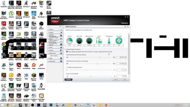Expand the Pinned category
Viewport: 190px width, 107px height.
[55, 29]
